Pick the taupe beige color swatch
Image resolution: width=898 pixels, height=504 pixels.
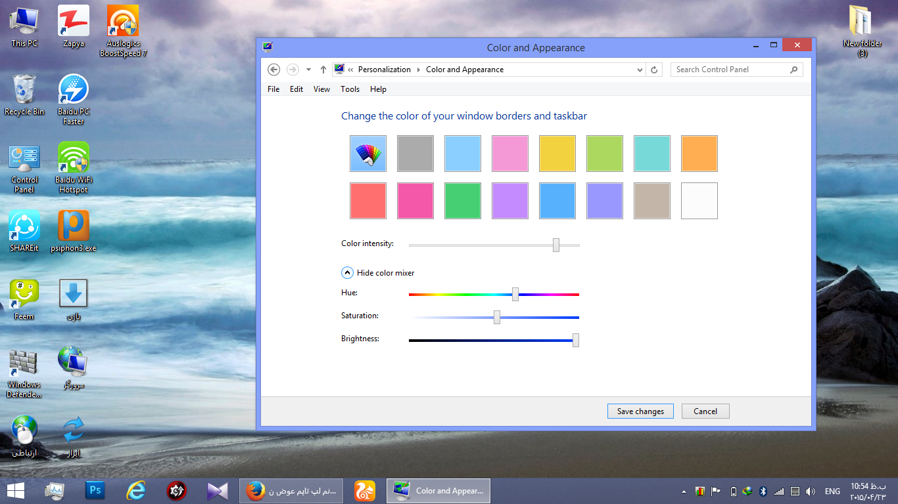click(652, 201)
